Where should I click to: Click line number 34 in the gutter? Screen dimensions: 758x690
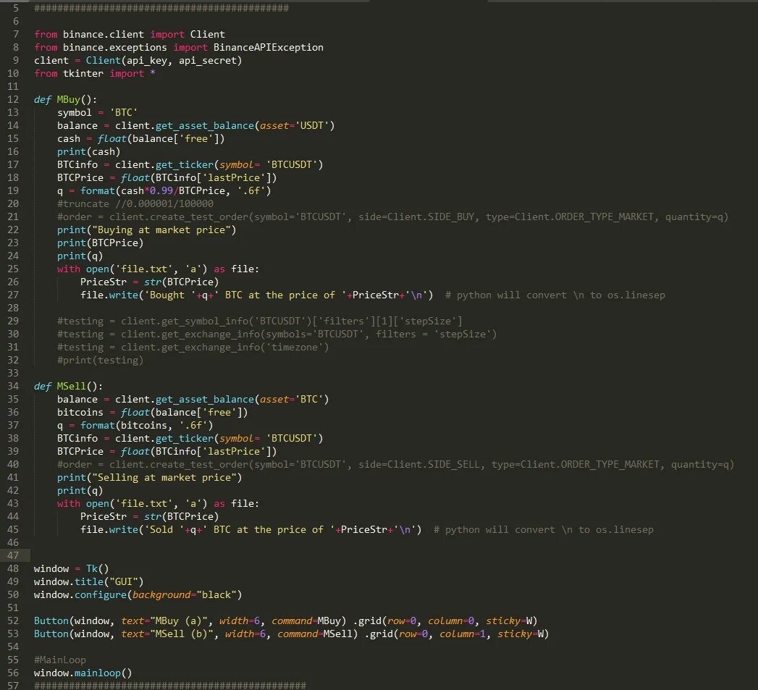(13, 387)
